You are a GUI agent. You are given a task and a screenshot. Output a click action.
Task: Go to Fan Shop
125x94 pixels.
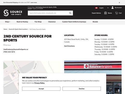38,22
